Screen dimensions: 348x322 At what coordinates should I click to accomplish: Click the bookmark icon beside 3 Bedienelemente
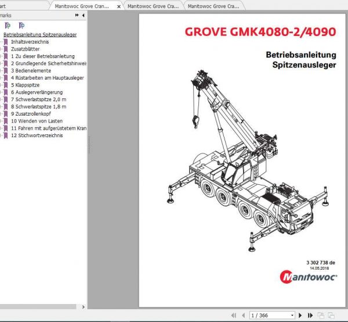pyautogui.click(x=6, y=71)
